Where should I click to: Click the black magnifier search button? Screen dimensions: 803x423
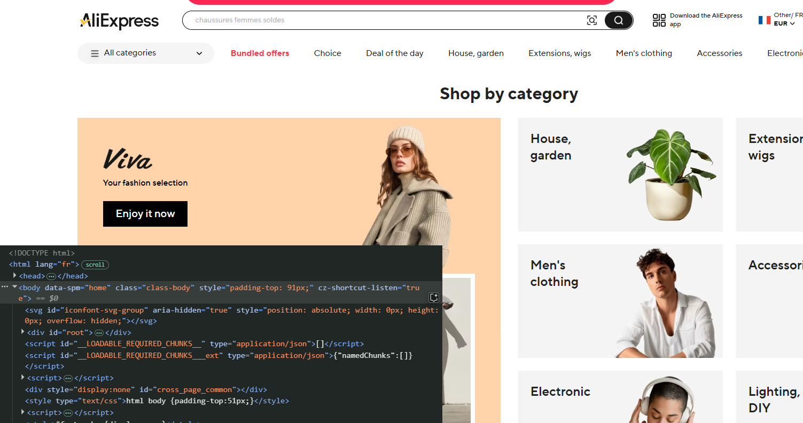(618, 20)
